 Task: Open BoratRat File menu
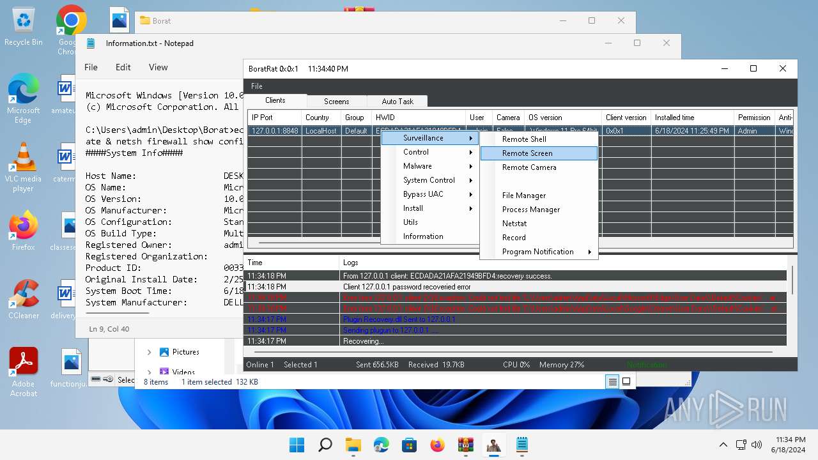coord(256,86)
